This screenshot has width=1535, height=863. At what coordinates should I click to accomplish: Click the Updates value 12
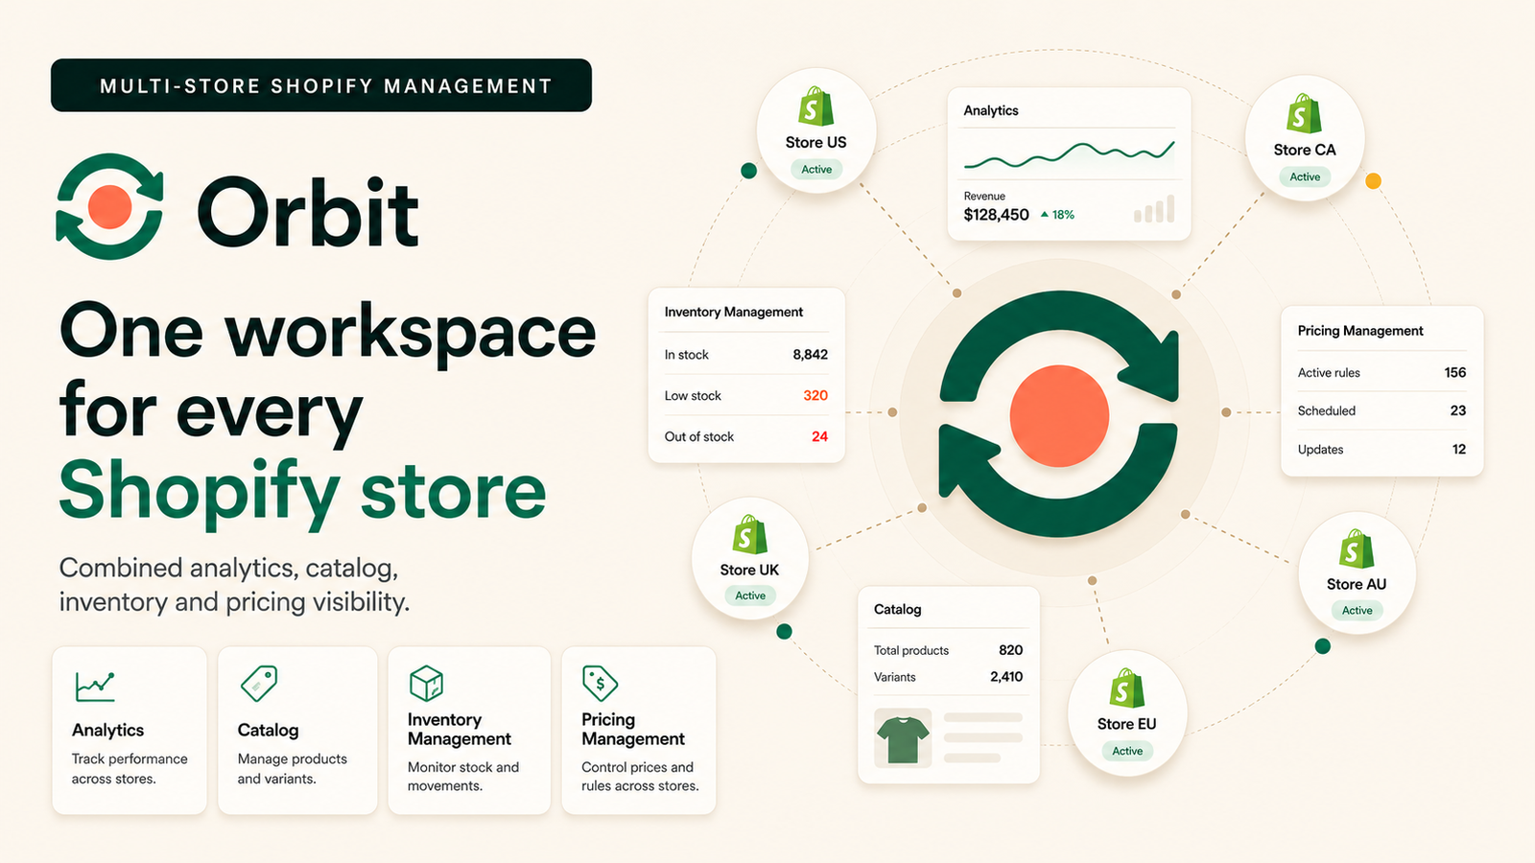coord(1459,450)
